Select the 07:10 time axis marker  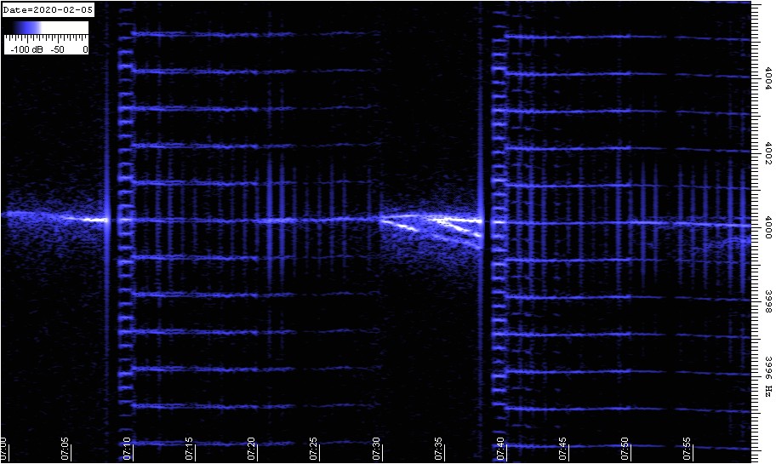[128, 449]
